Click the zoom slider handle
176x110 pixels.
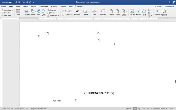pos(161,109)
